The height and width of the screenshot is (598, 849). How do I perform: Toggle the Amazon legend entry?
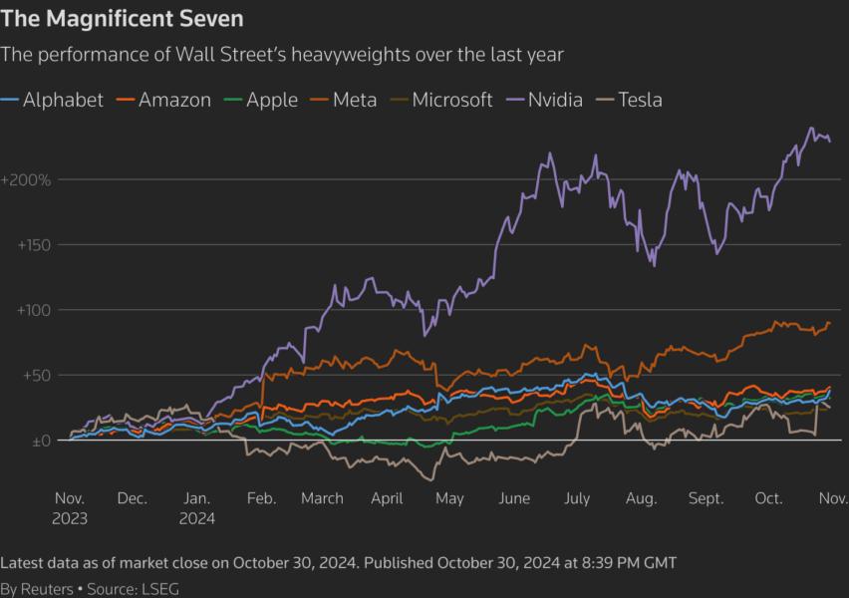174,100
